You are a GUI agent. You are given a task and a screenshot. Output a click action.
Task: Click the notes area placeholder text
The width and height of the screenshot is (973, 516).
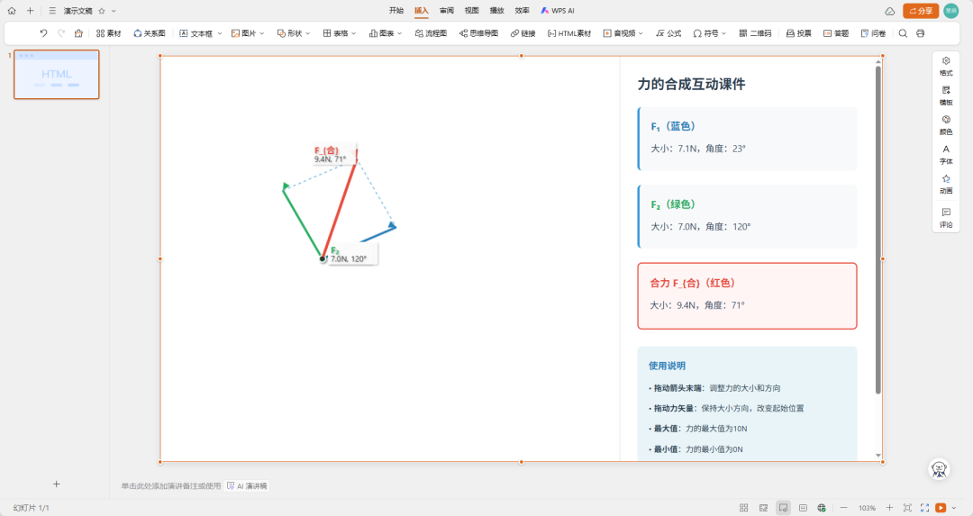(x=170, y=486)
